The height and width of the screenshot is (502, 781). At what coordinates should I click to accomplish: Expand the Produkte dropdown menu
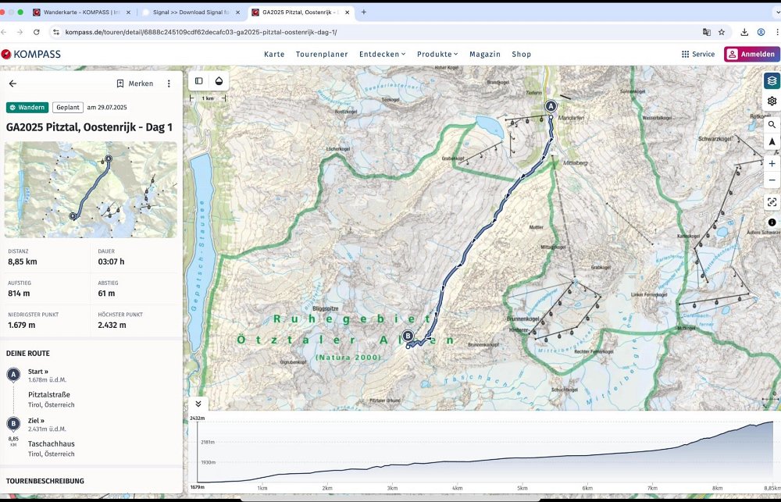437,54
